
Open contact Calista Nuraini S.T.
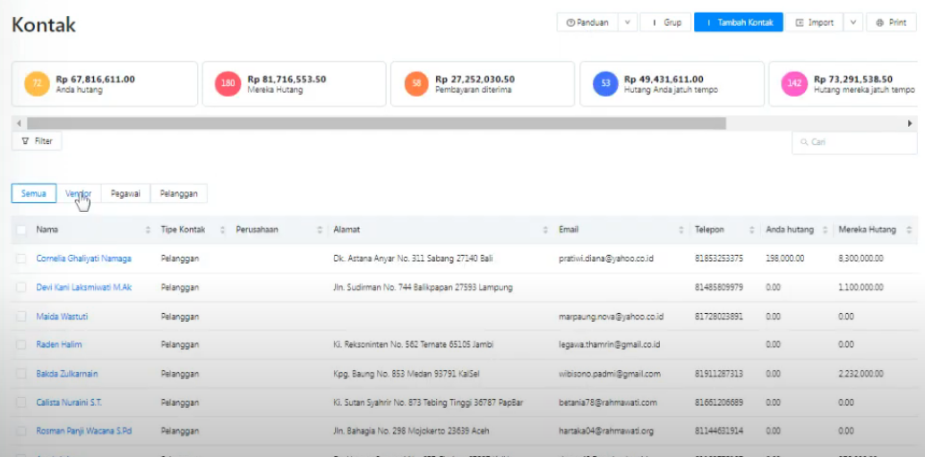69,402
